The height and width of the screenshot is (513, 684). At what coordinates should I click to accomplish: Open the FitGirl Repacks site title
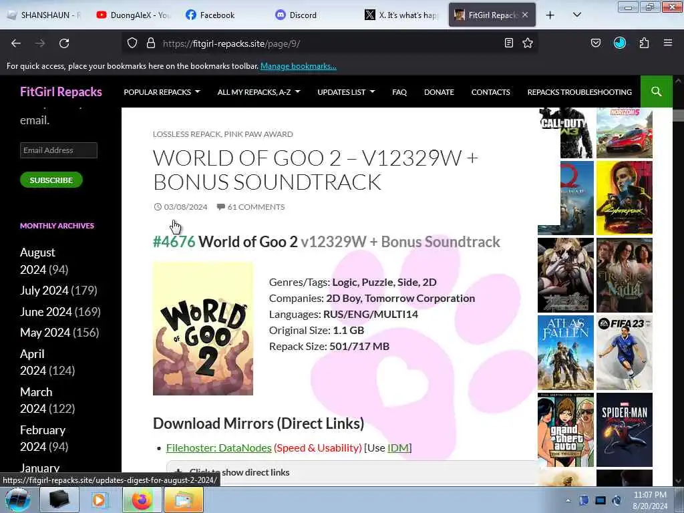click(61, 92)
